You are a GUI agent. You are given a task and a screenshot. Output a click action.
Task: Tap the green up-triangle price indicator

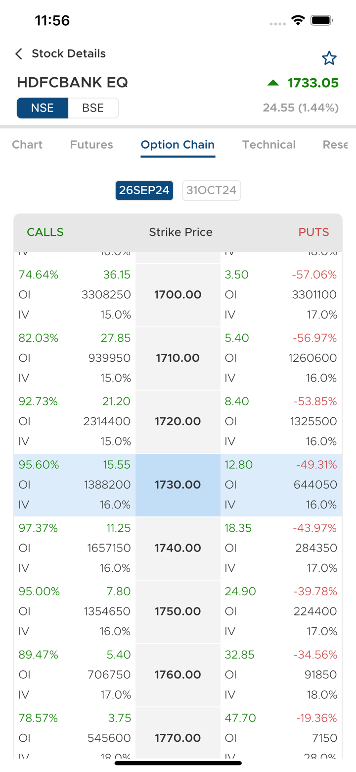(273, 83)
